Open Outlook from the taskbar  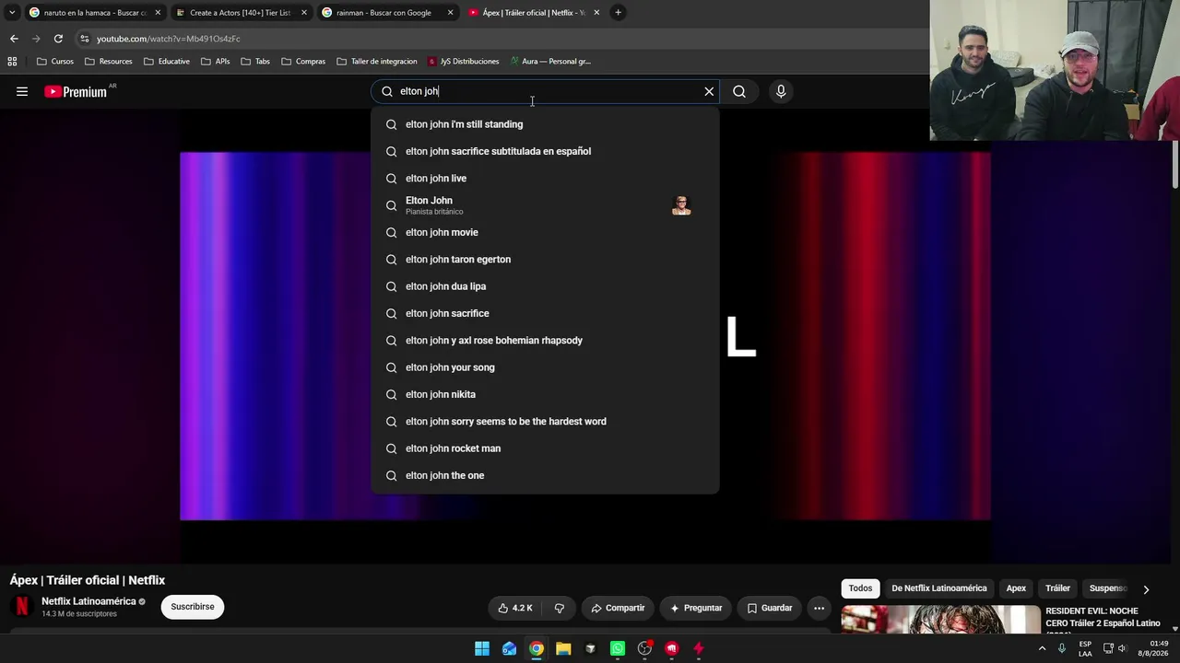tap(509, 648)
